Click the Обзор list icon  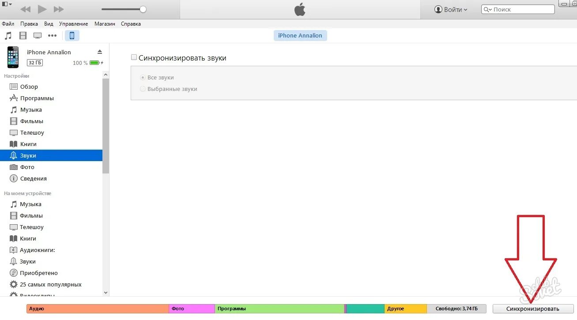pos(14,87)
